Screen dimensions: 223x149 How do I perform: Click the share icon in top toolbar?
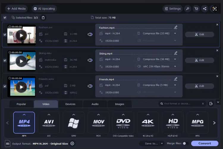point(205,9)
